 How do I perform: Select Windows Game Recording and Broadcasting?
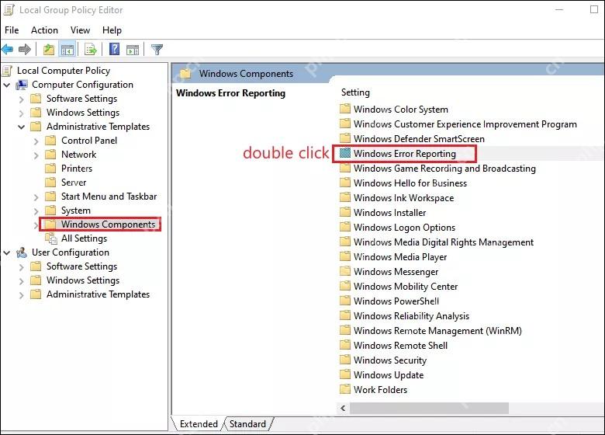coord(444,169)
